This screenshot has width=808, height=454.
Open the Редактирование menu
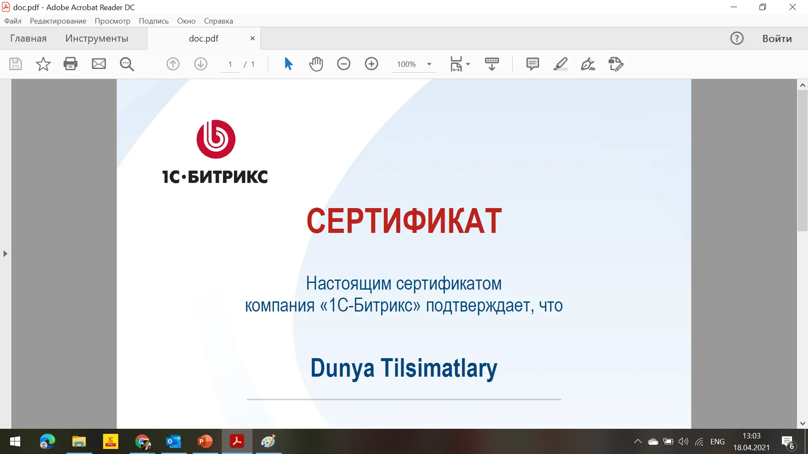(x=58, y=21)
